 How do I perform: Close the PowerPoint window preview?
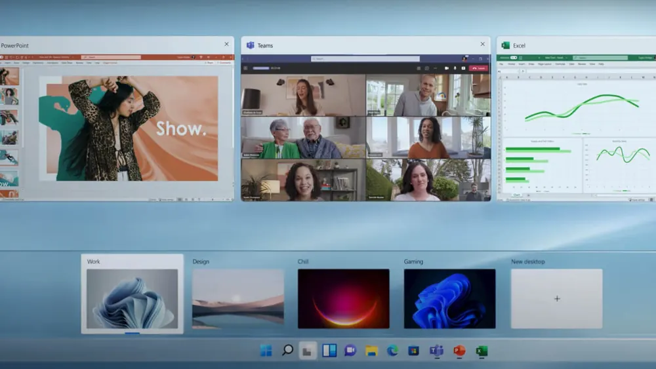pyautogui.click(x=226, y=44)
